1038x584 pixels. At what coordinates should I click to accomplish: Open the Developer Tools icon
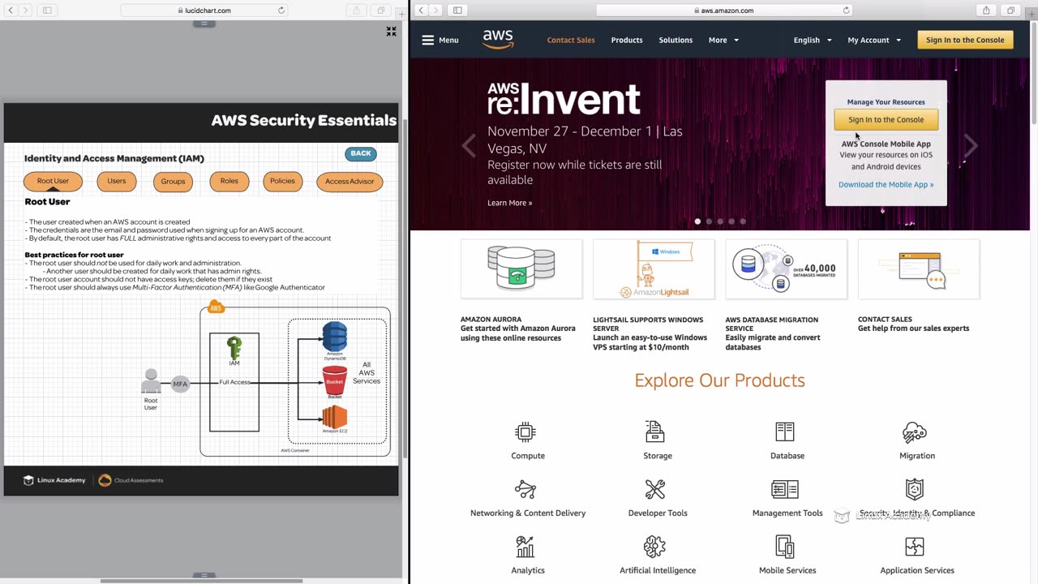coord(655,489)
